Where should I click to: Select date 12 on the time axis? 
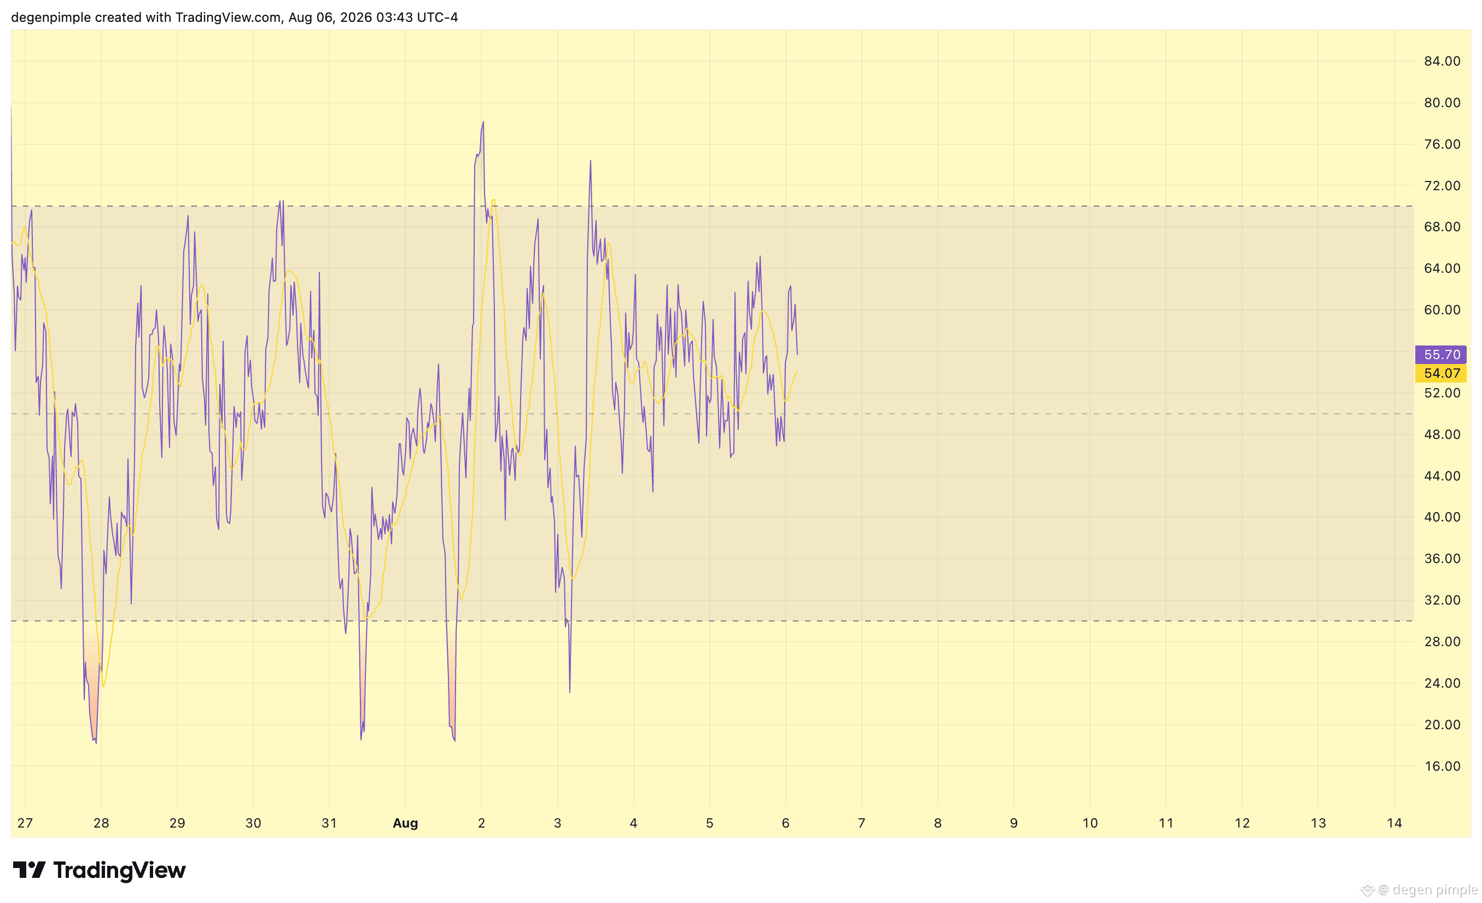tap(1242, 823)
